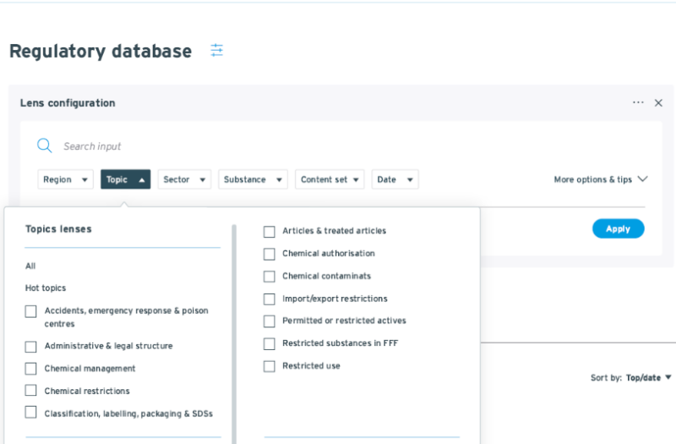Check Restricted substances in FFF
676x444 pixels.
tap(269, 344)
